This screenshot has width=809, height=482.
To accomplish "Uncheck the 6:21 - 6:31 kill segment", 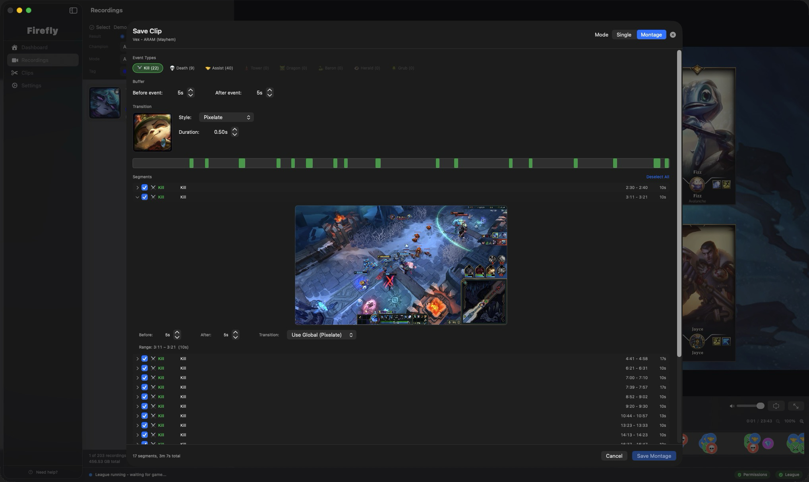I will click(x=145, y=368).
